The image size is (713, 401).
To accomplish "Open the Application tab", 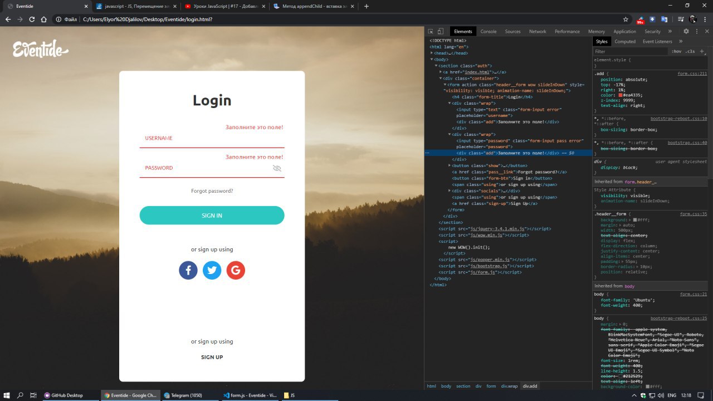I will pyautogui.click(x=624, y=31).
